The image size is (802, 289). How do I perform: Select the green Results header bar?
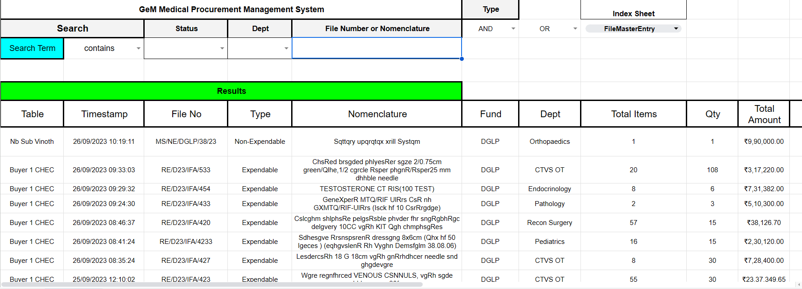click(x=231, y=91)
